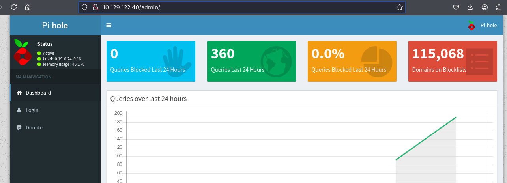The image size is (507, 183).
Task: Open the Pi-hole user menu top right
Action: 482,25
